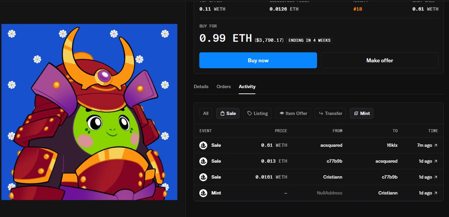Open external link arrow next to 7m ago
The width and height of the screenshot is (449, 217).
[436, 145]
